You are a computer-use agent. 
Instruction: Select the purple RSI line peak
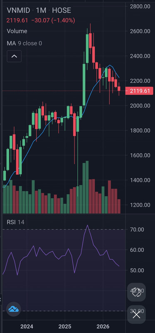(x=87, y=226)
